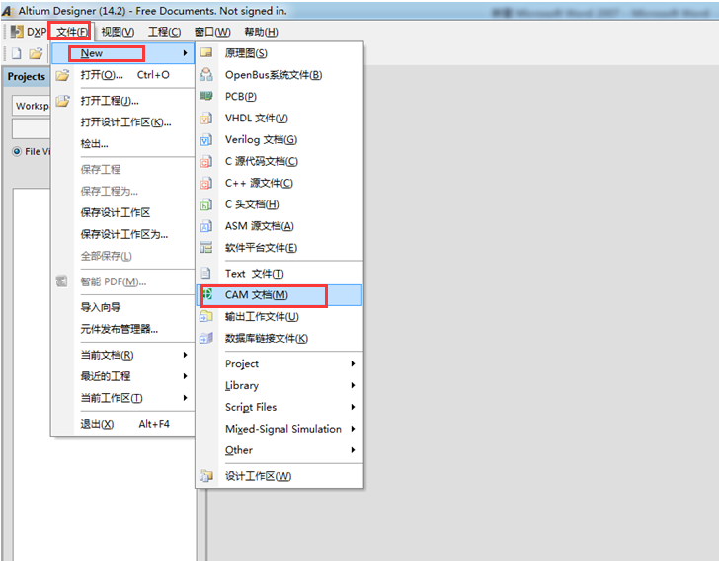Click the 设计工作区(W) icon
719x561 pixels.
pos(206,476)
